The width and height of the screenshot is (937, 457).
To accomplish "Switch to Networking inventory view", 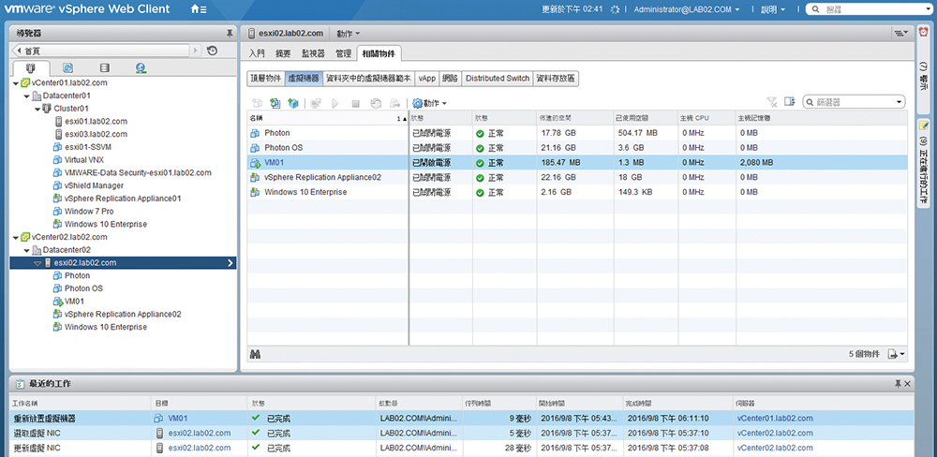I will click(141, 68).
